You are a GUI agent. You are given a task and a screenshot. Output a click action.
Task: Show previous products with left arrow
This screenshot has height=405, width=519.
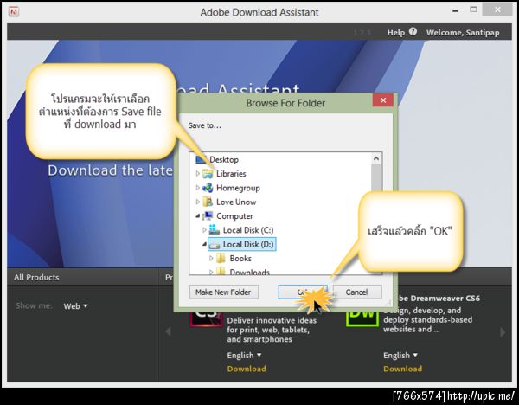tap(168, 331)
